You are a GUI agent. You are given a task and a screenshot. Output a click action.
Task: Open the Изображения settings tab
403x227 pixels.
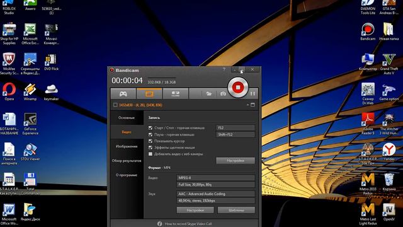pos(127,146)
